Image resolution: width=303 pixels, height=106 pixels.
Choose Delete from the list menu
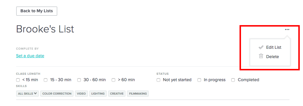(272, 57)
